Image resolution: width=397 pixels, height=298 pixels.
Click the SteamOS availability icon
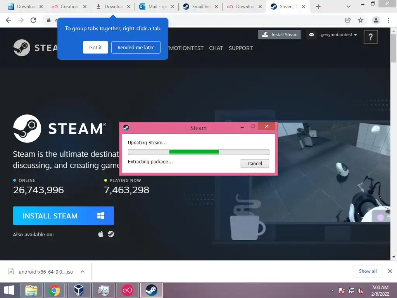[110, 234]
